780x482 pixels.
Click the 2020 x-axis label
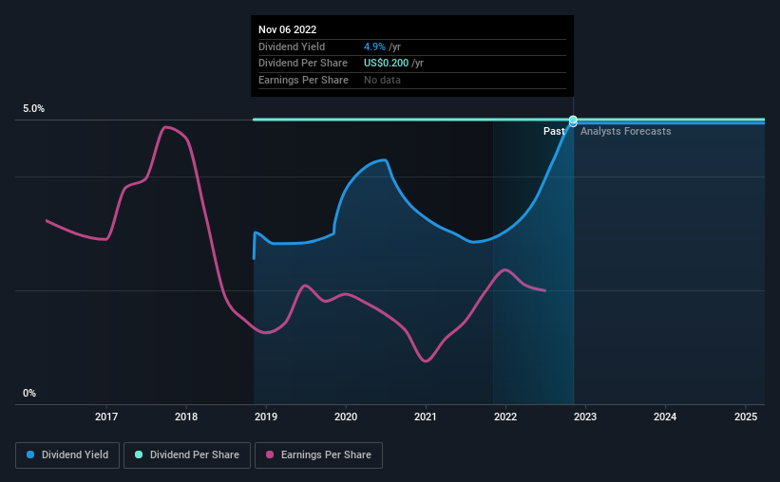[346, 417]
